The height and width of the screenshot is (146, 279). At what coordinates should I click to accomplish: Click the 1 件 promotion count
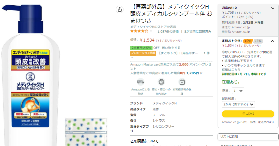207,53
